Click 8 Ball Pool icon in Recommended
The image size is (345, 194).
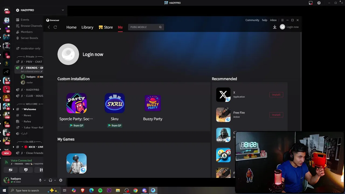point(223,155)
